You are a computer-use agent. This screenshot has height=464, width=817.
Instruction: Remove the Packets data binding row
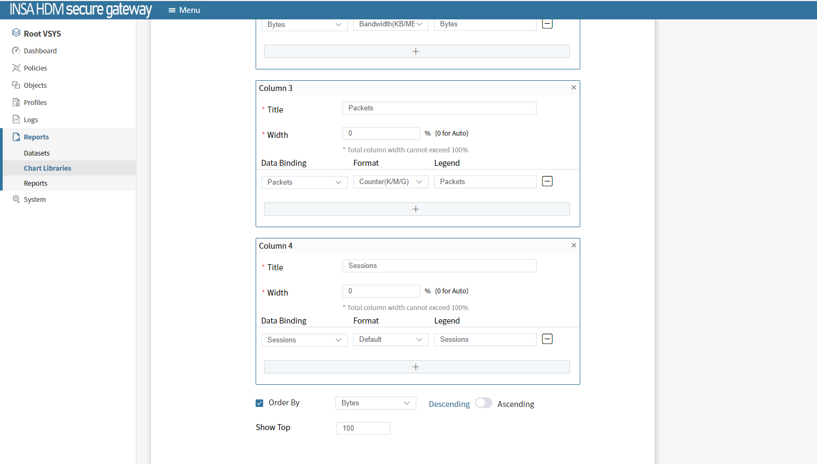pyautogui.click(x=547, y=181)
